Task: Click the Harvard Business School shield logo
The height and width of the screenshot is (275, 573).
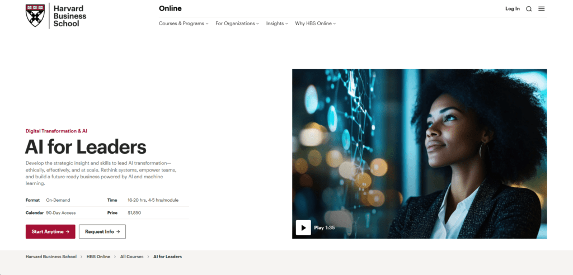Action: coord(35,15)
